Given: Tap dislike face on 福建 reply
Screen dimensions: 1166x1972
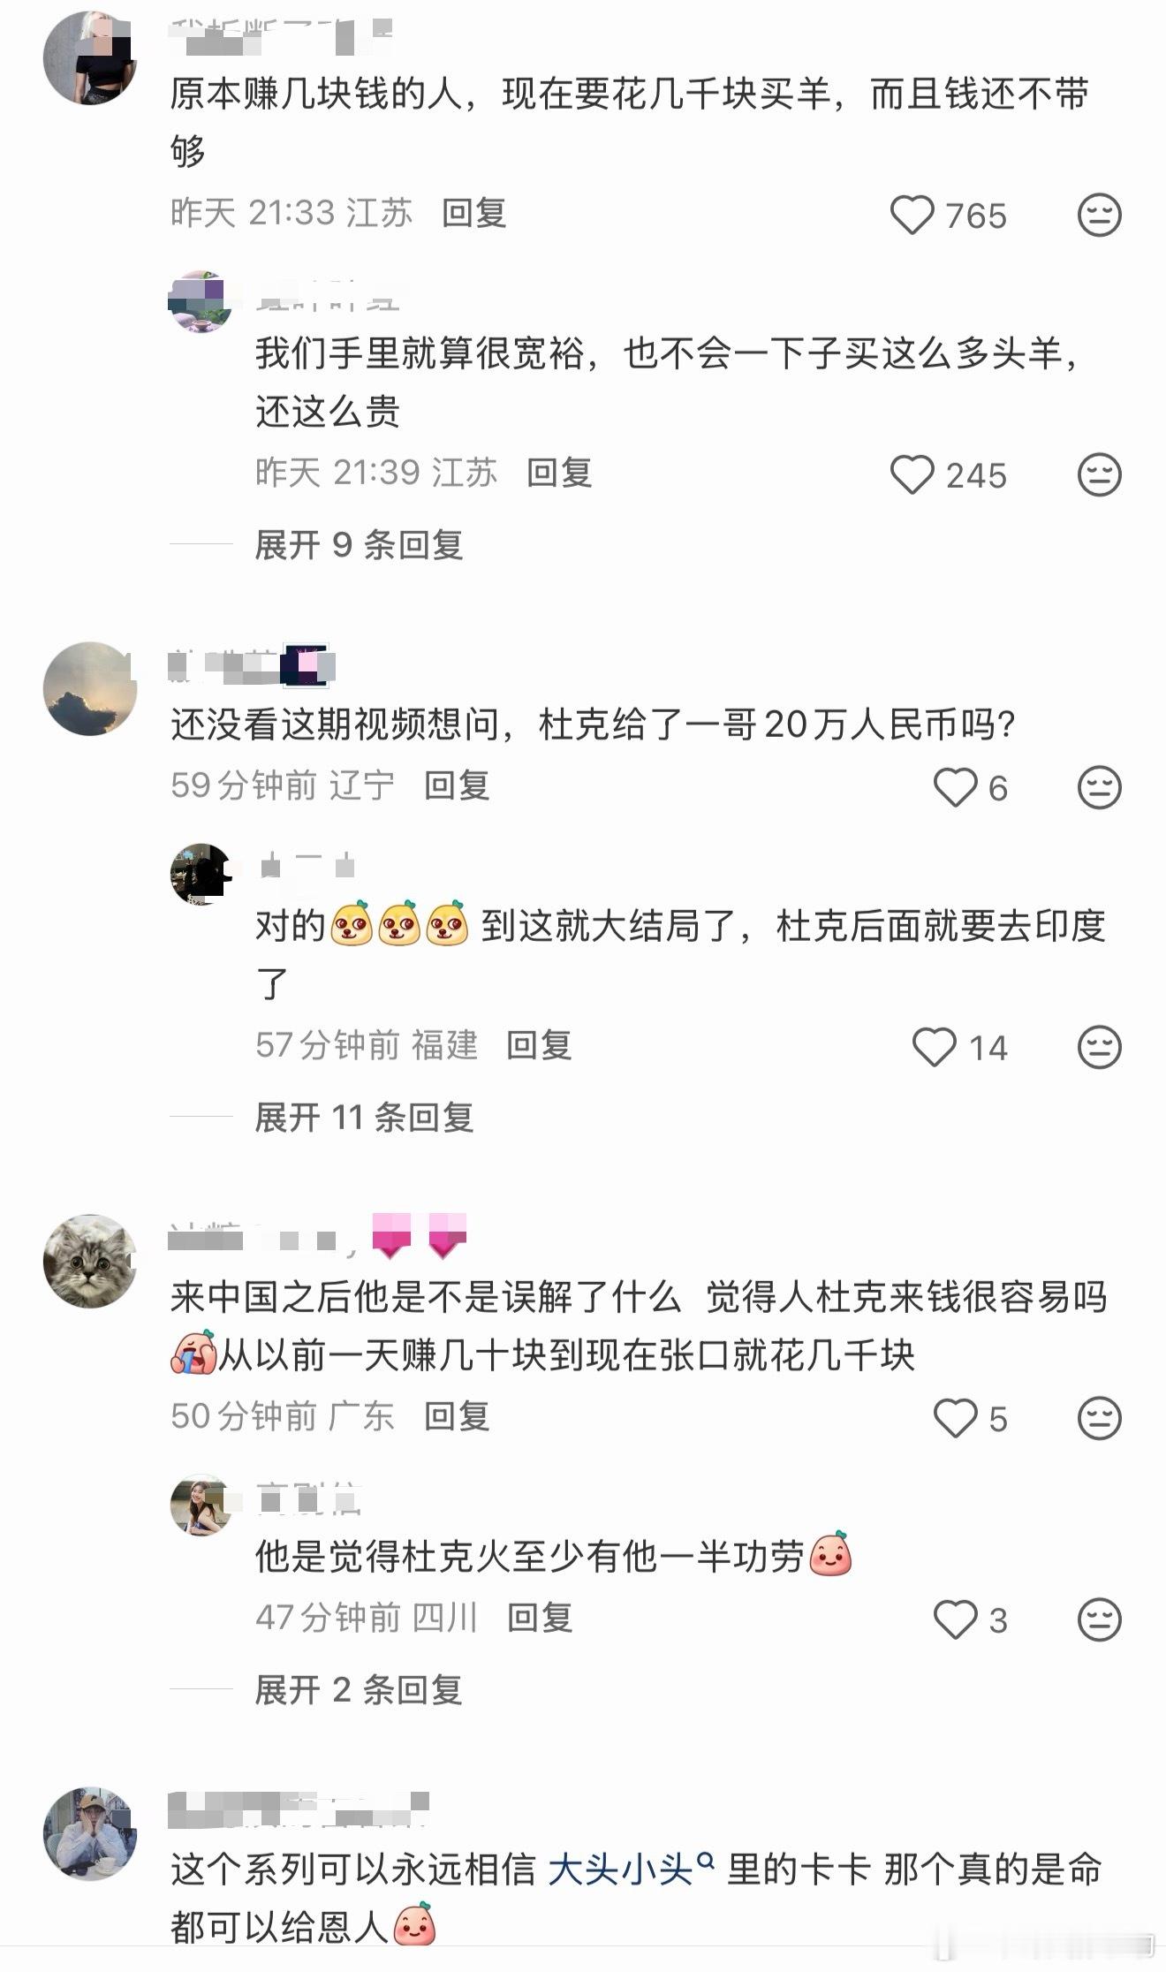Looking at the screenshot, I should pyautogui.click(x=1100, y=1047).
